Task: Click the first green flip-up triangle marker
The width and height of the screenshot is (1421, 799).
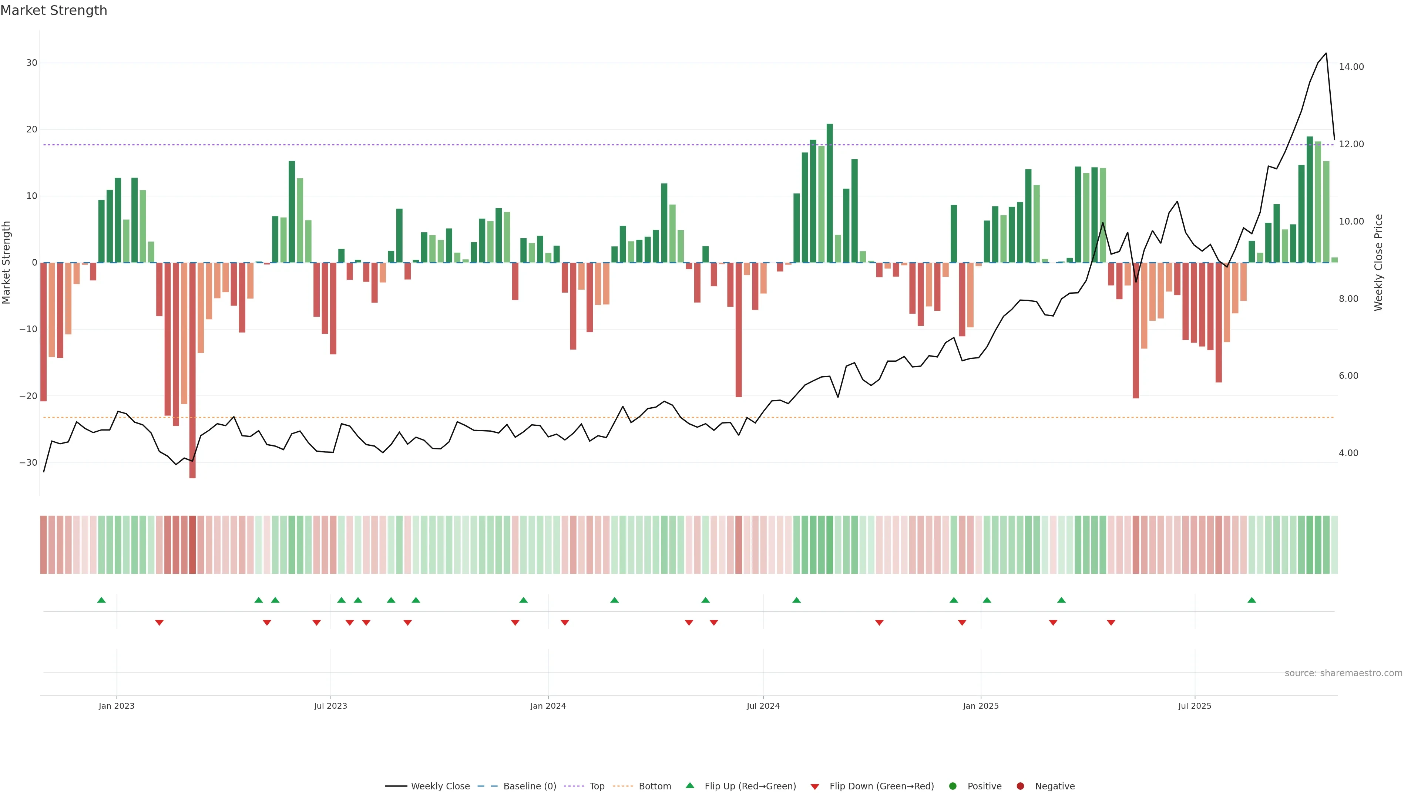Action: pos(101,600)
